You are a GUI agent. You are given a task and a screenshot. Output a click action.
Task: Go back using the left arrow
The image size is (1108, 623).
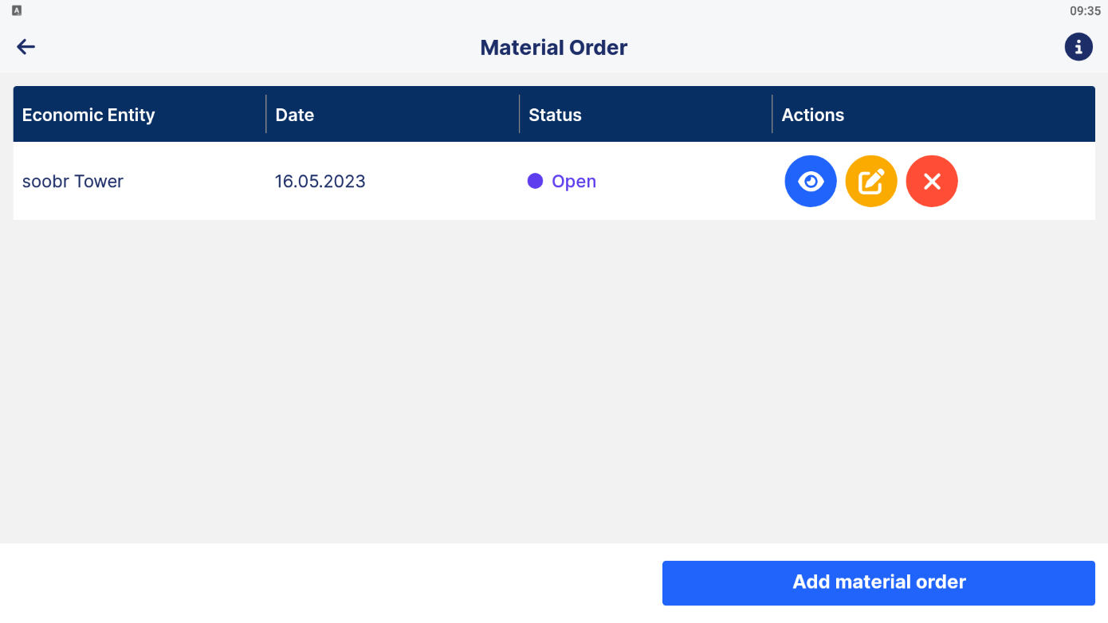pyautogui.click(x=26, y=47)
